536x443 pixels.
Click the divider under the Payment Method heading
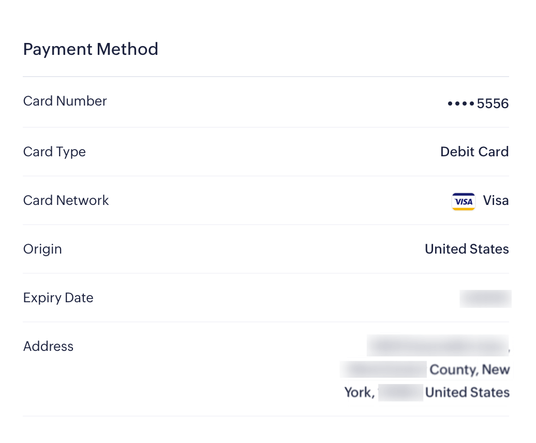click(266, 76)
